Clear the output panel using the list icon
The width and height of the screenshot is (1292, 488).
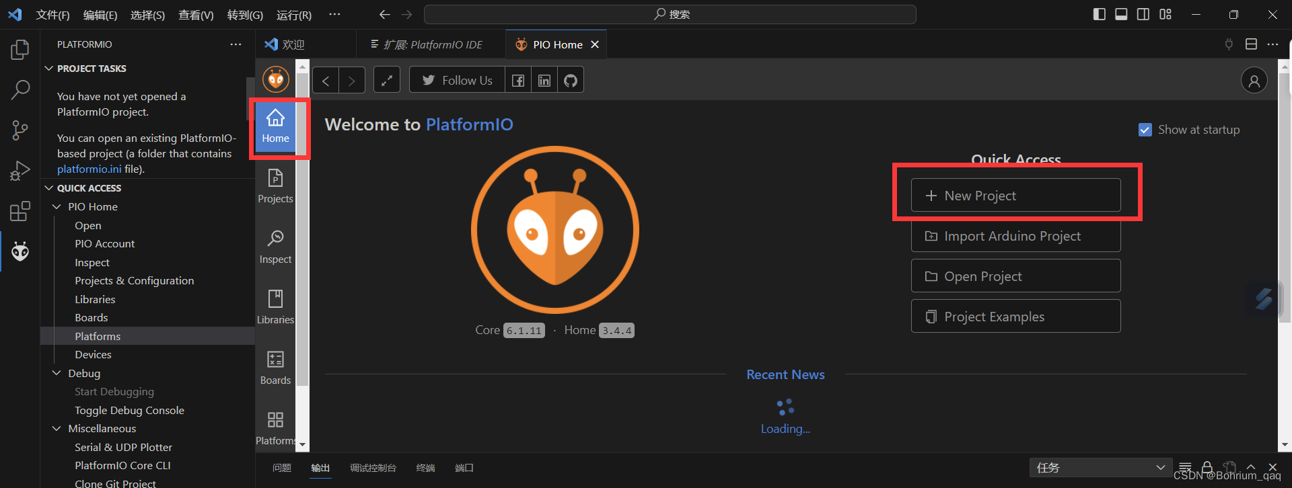click(1186, 467)
